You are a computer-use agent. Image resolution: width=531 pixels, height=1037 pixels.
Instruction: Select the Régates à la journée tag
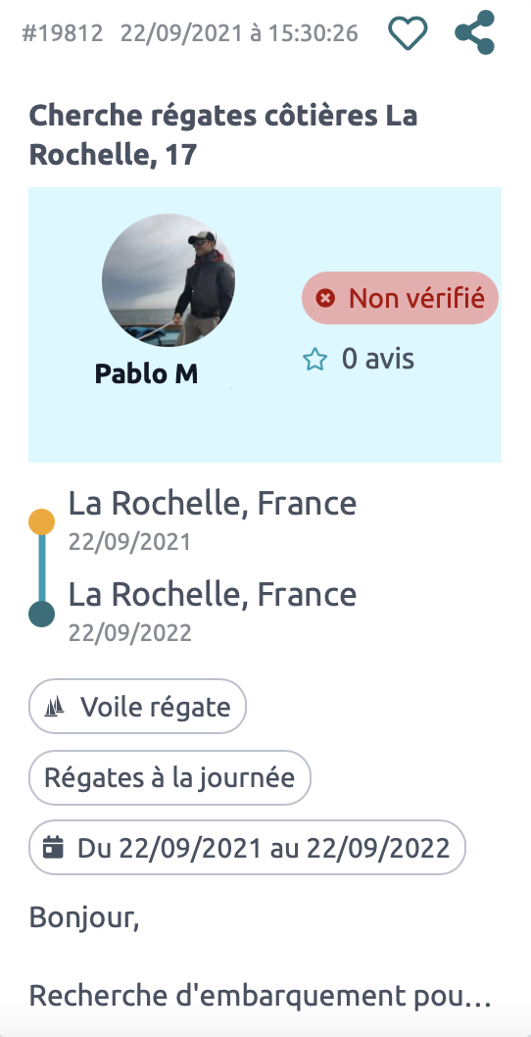click(x=169, y=777)
